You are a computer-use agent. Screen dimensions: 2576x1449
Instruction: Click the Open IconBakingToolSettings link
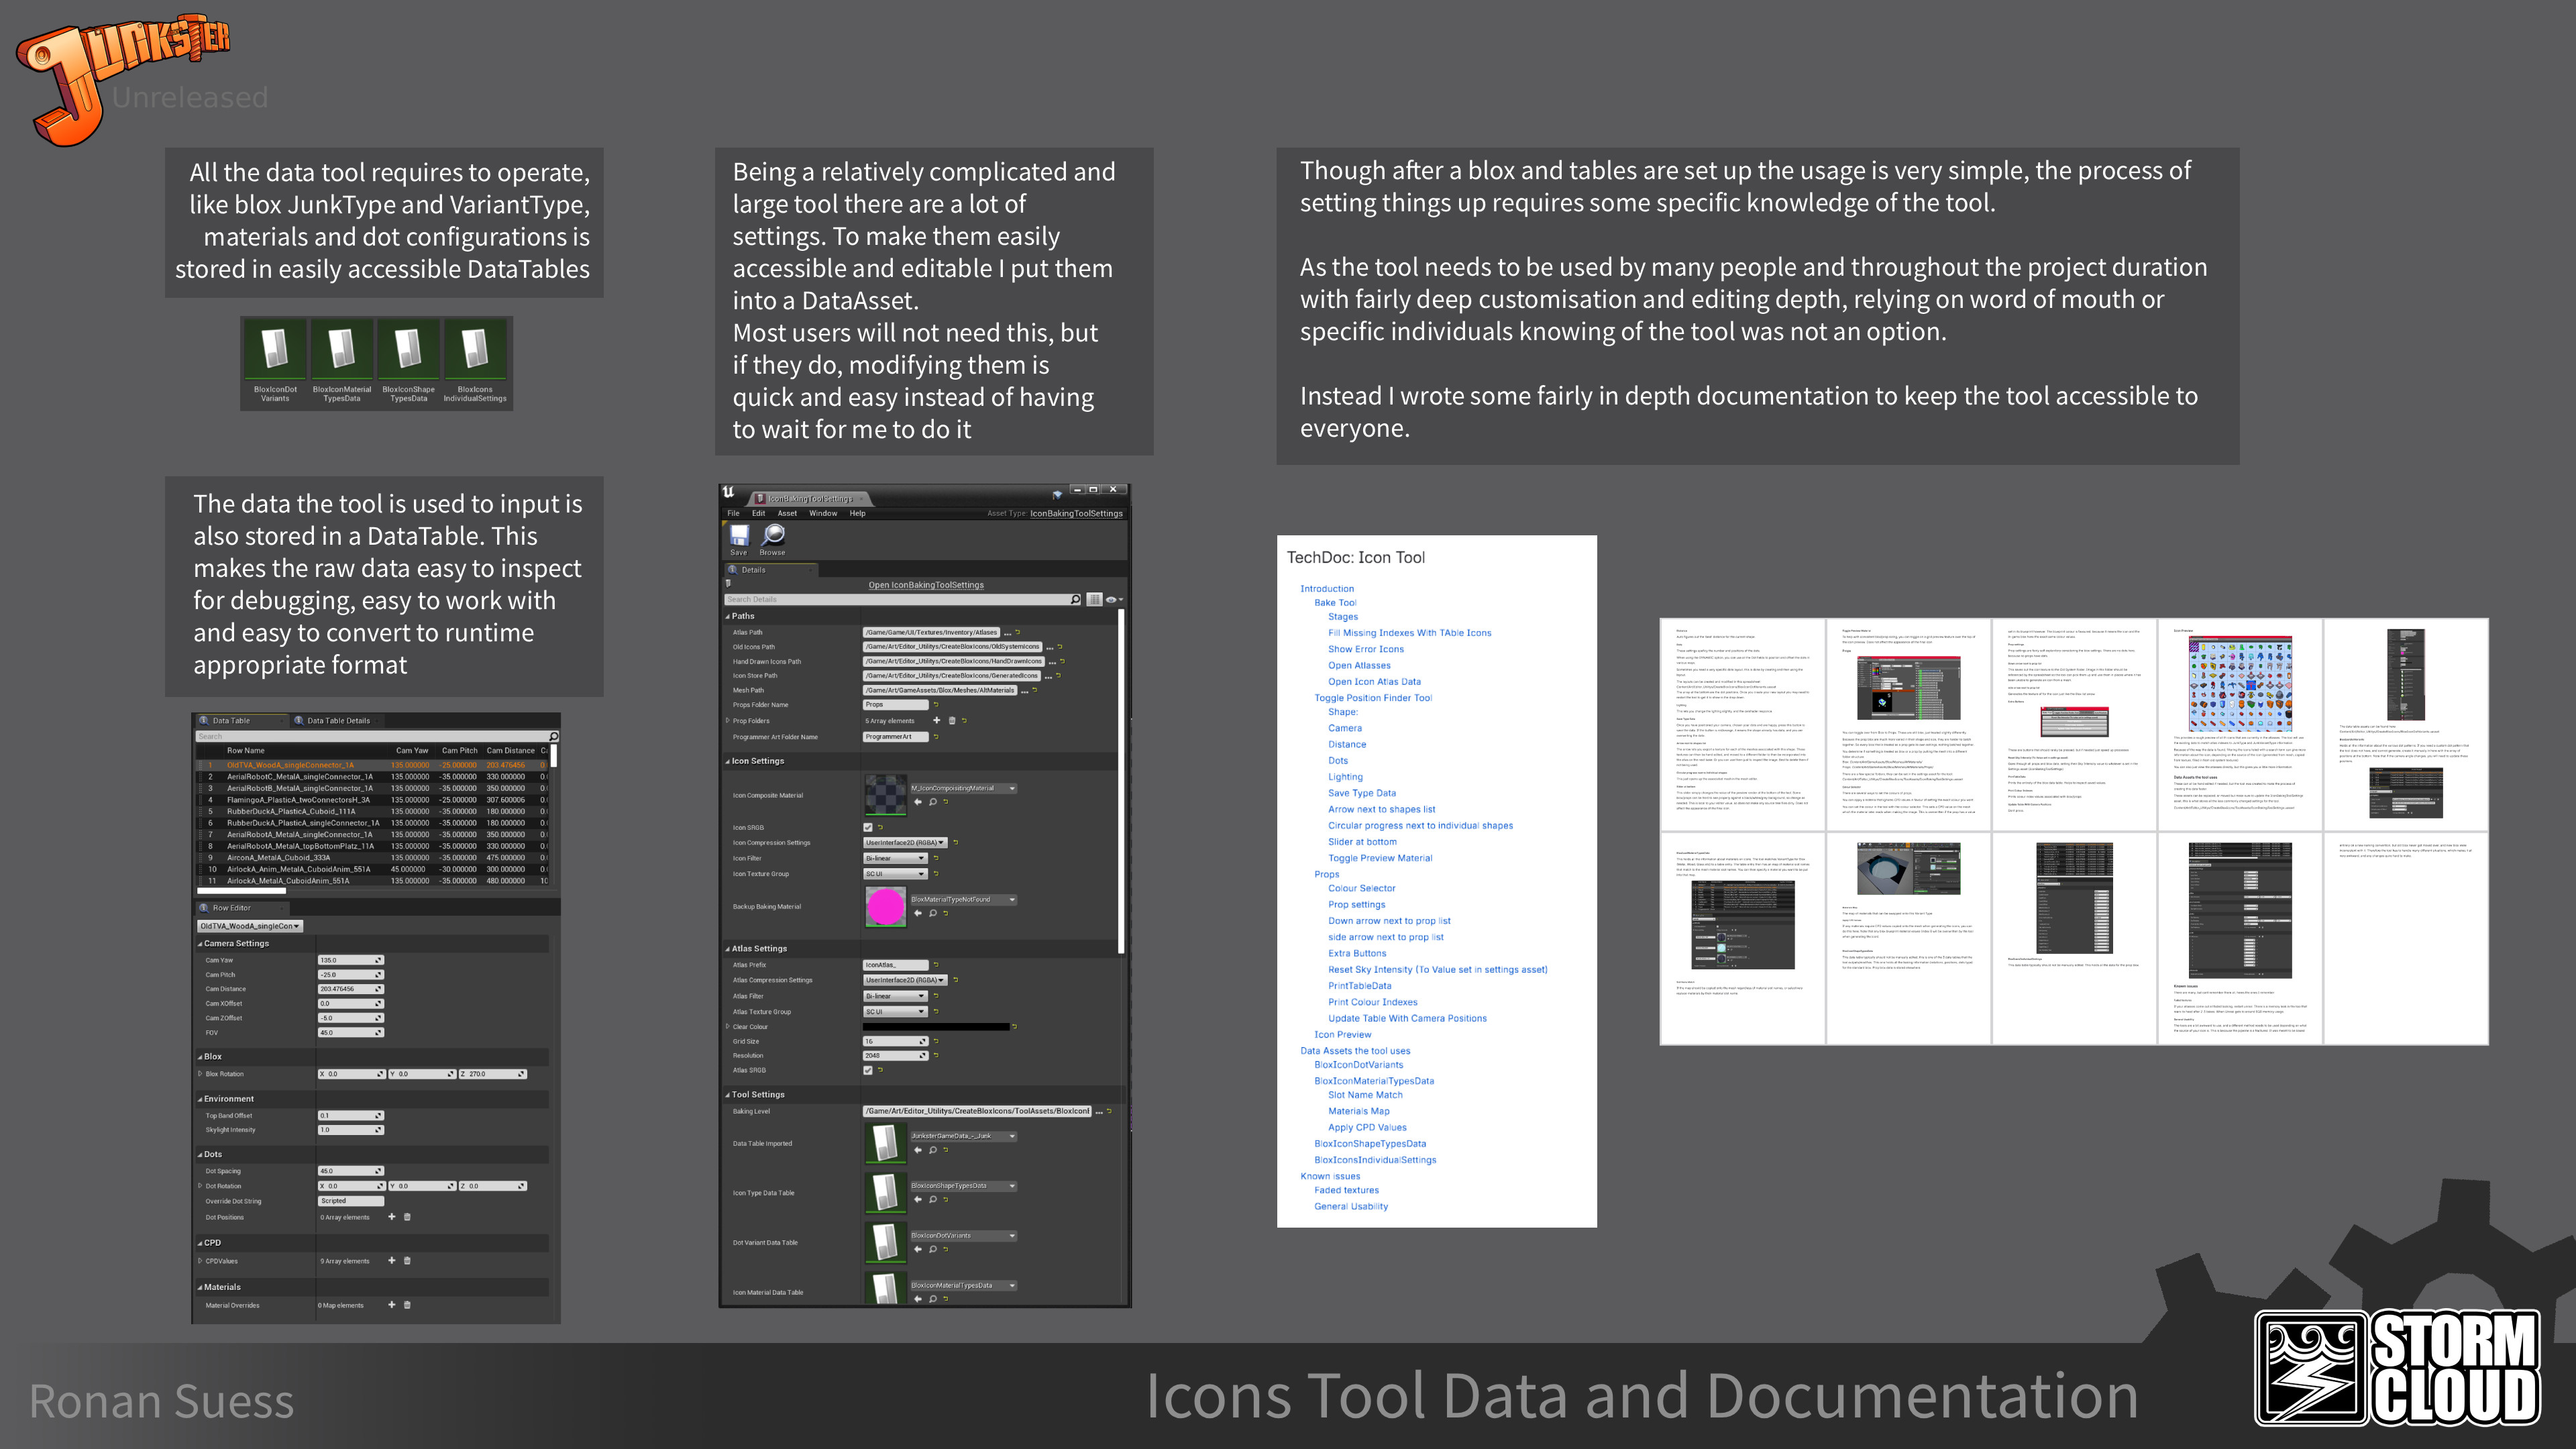pyautogui.click(x=927, y=585)
